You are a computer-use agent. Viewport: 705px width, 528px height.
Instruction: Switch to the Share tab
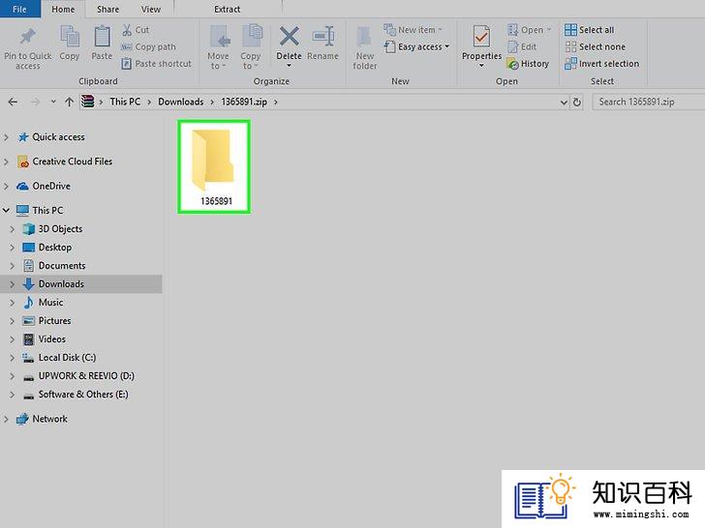tap(107, 9)
